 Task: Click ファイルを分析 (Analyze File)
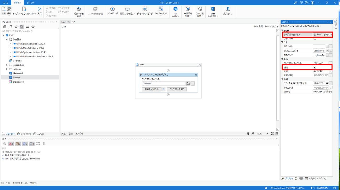[x=200, y=12]
